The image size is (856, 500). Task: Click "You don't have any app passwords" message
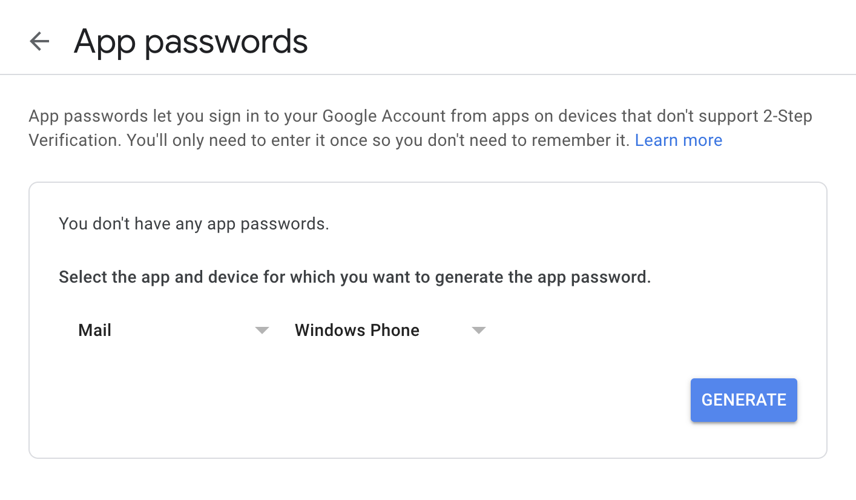(x=194, y=224)
